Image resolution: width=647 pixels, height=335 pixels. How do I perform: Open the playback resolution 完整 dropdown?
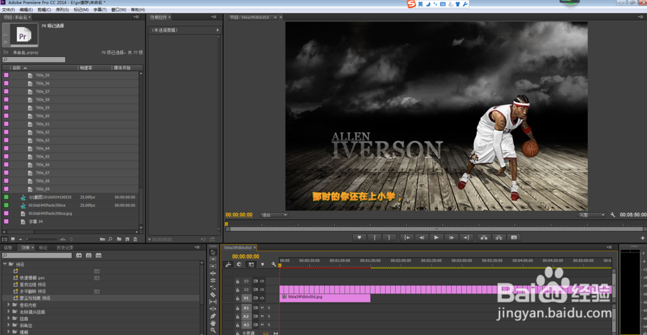click(592, 215)
